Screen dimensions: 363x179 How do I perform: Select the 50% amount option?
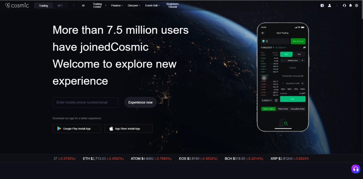coord(289,89)
